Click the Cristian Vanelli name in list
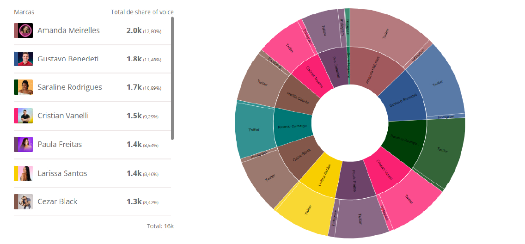525x244 pixels. pyautogui.click(x=63, y=116)
